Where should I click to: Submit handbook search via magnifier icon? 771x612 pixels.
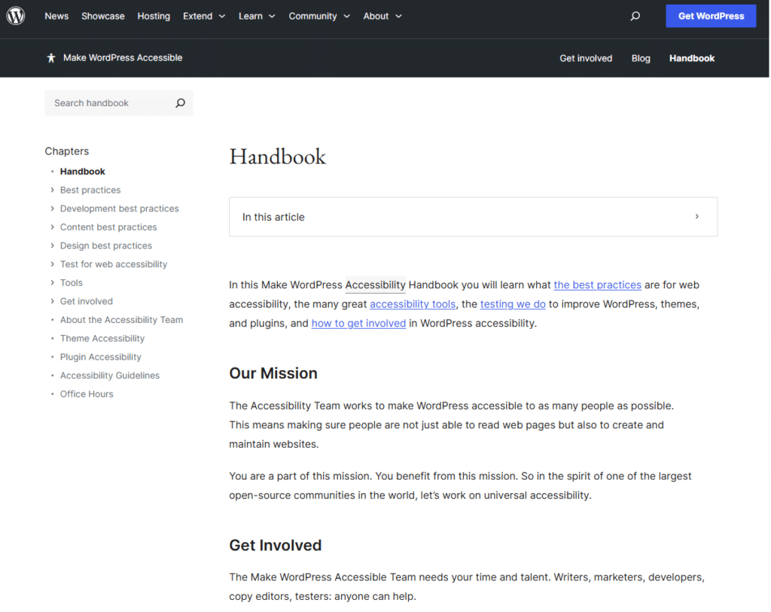(x=181, y=102)
